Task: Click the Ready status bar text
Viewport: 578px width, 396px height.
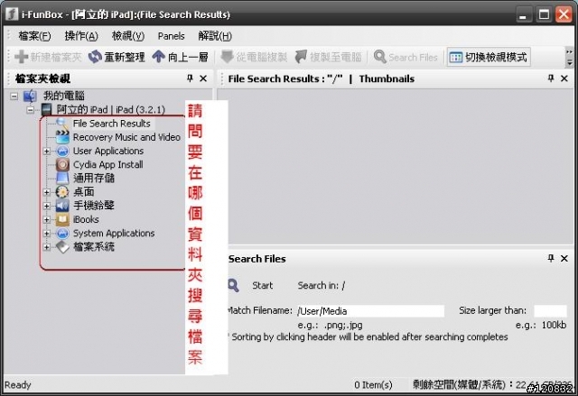Action: click(x=18, y=385)
